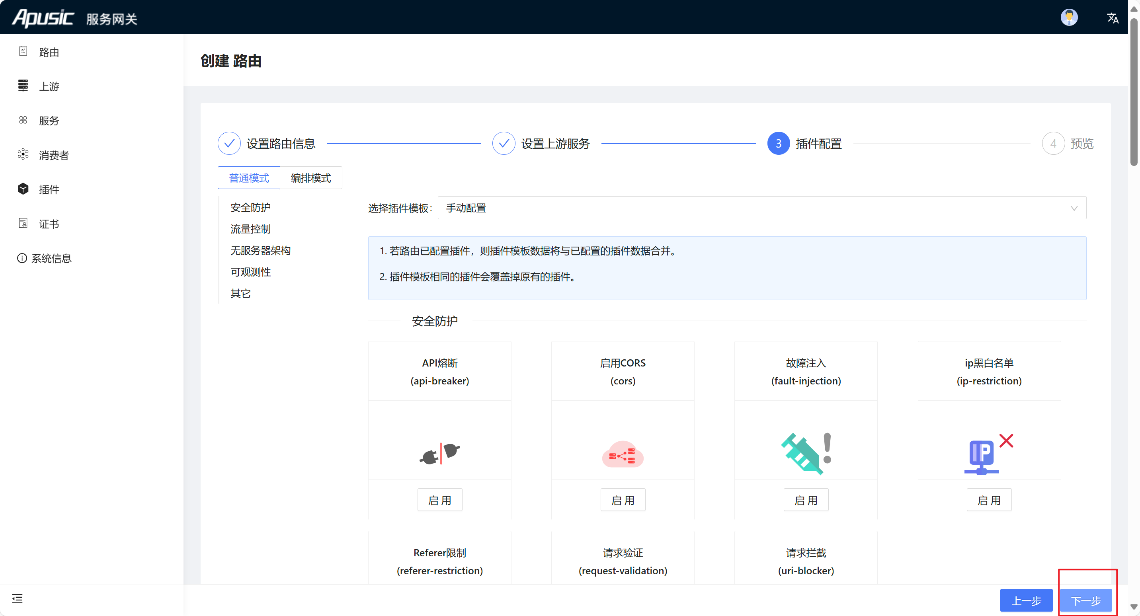Expand the 选择插件模板 dropdown
Viewport: 1140px width, 616px height.
pos(761,208)
